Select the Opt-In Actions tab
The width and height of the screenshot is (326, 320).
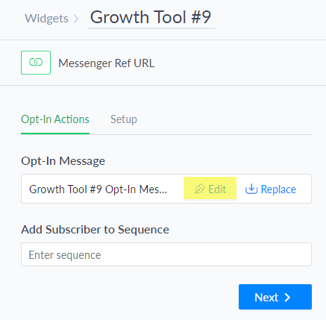coord(55,119)
